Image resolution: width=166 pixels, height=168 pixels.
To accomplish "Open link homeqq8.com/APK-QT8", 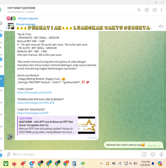I will 36,103.
